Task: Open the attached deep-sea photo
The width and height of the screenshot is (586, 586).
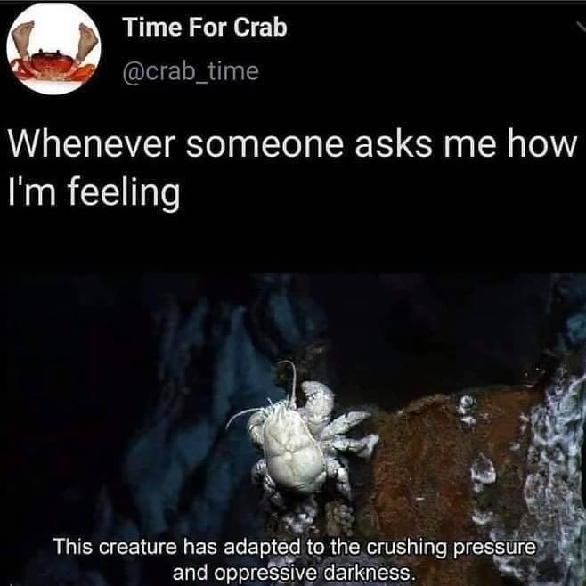Action: [x=293, y=429]
